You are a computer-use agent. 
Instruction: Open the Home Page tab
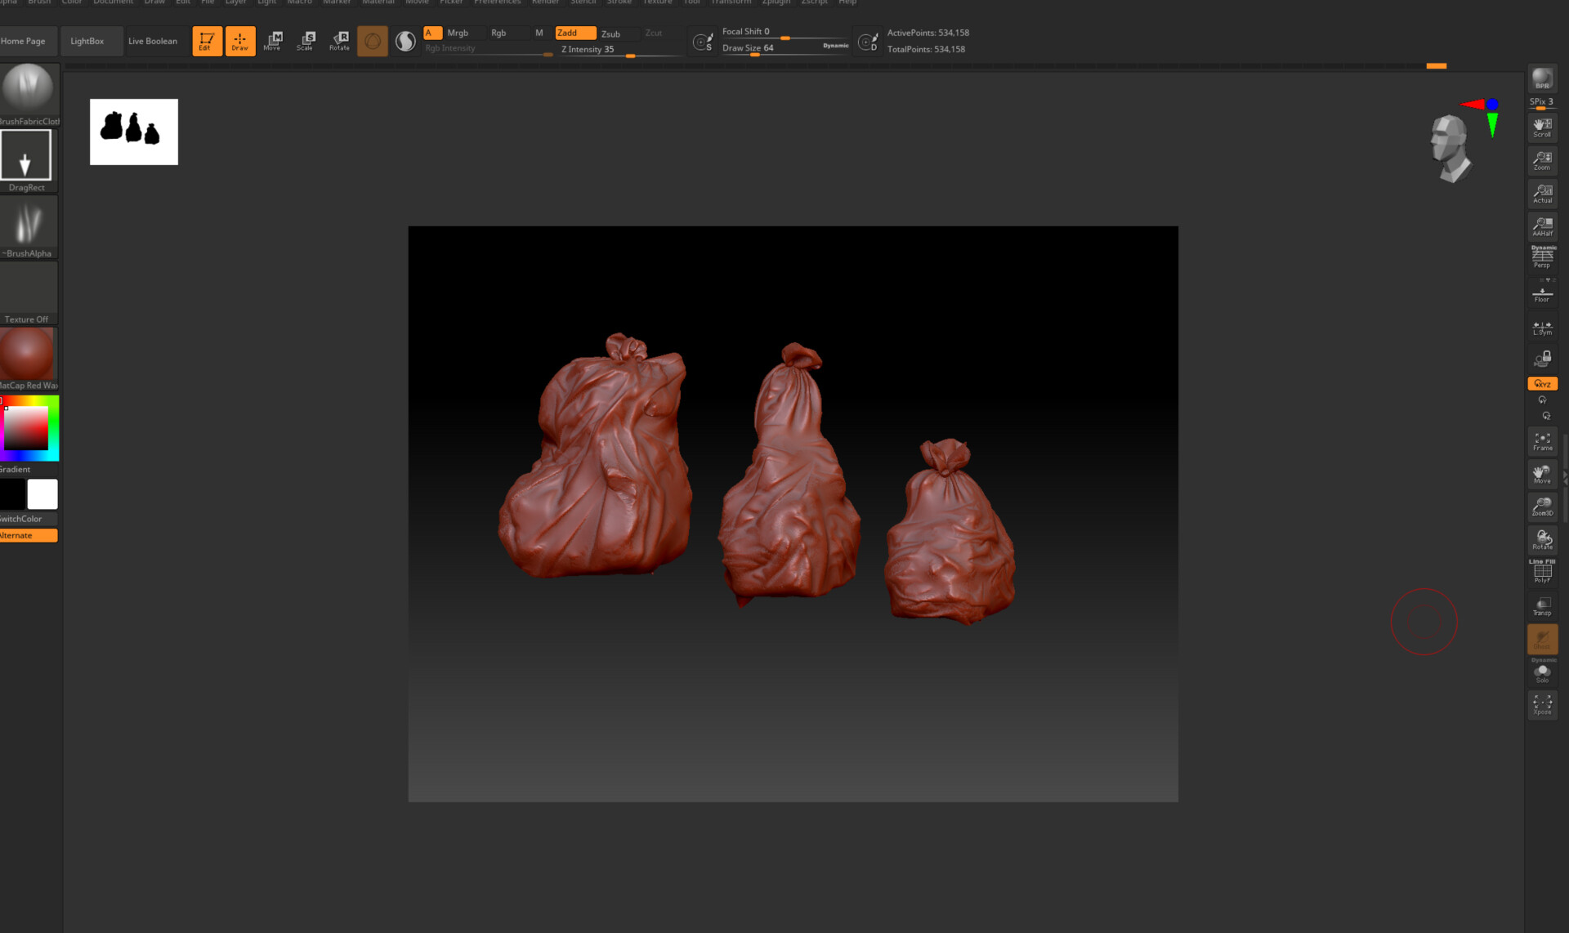click(24, 41)
